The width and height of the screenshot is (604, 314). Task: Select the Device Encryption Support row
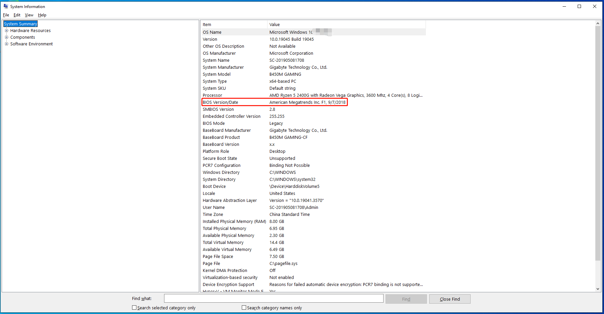(313, 284)
